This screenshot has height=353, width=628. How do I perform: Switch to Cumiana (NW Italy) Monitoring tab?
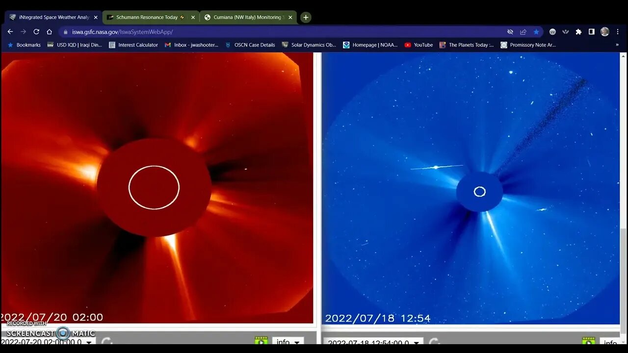click(x=248, y=17)
